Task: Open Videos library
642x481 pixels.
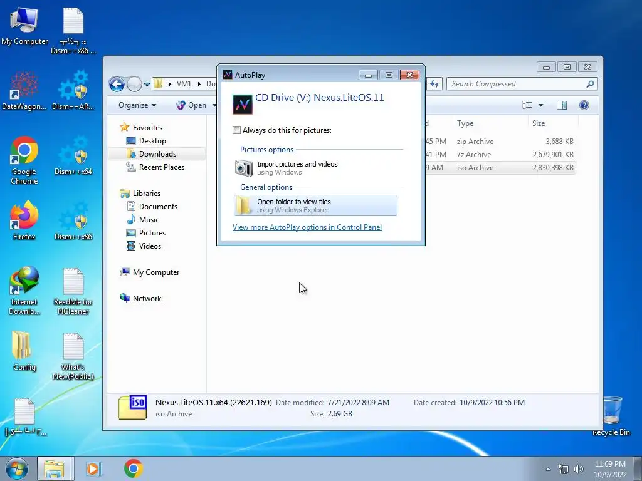Action: coord(150,246)
